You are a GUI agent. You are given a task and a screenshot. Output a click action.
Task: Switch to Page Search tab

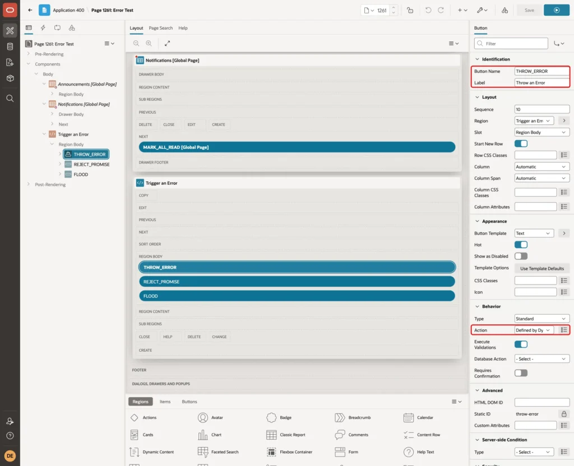pos(160,28)
